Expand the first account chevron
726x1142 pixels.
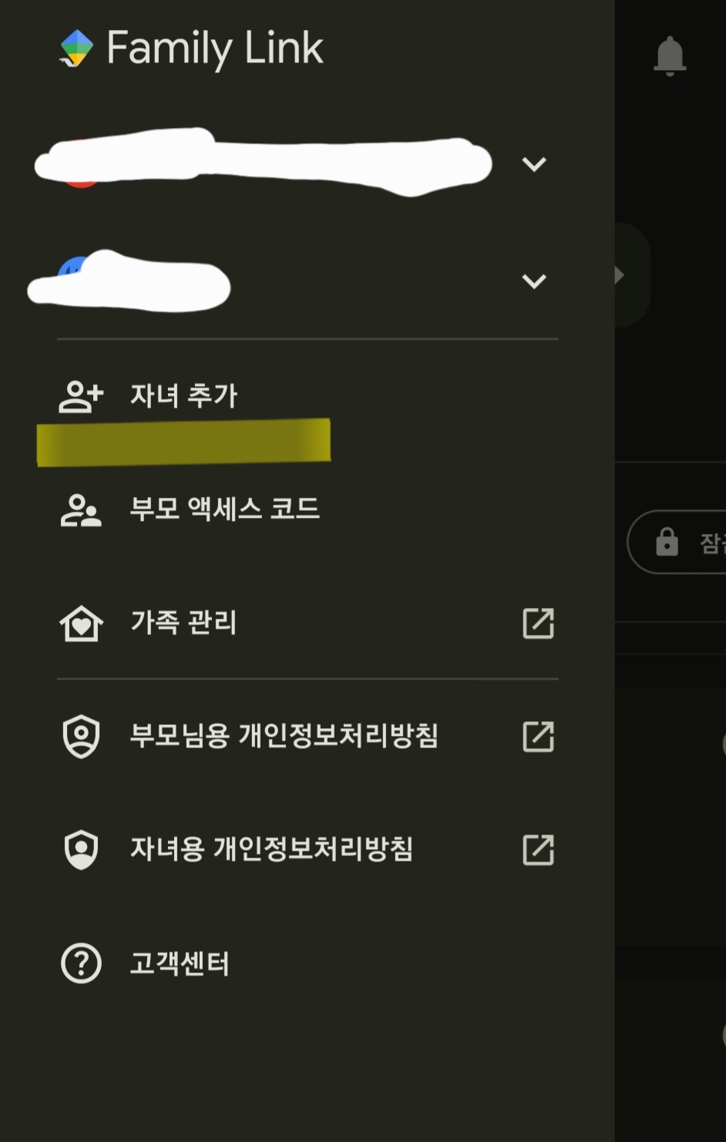[x=534, y=164]
